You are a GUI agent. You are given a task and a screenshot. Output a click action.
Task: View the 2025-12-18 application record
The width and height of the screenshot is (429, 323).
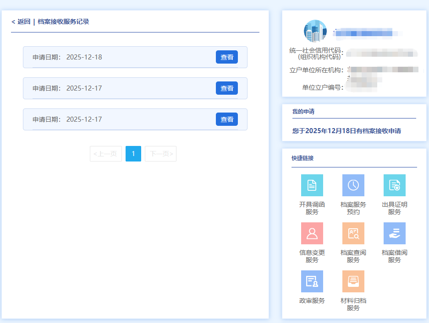click(x=226, y=57)
